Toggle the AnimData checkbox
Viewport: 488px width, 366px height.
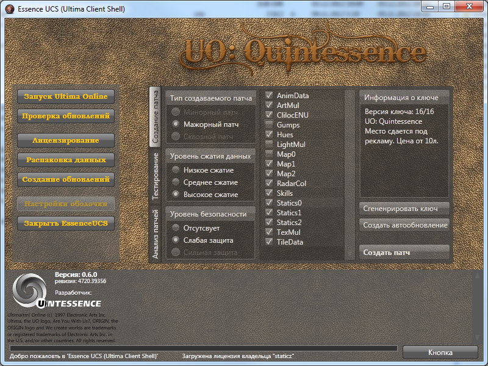(269, 96)
